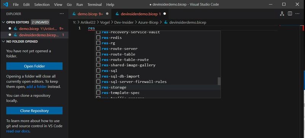Select res-redis snippet suggestion
The width and height of the screenshot is (305, 138).
[x=158, y=38]
